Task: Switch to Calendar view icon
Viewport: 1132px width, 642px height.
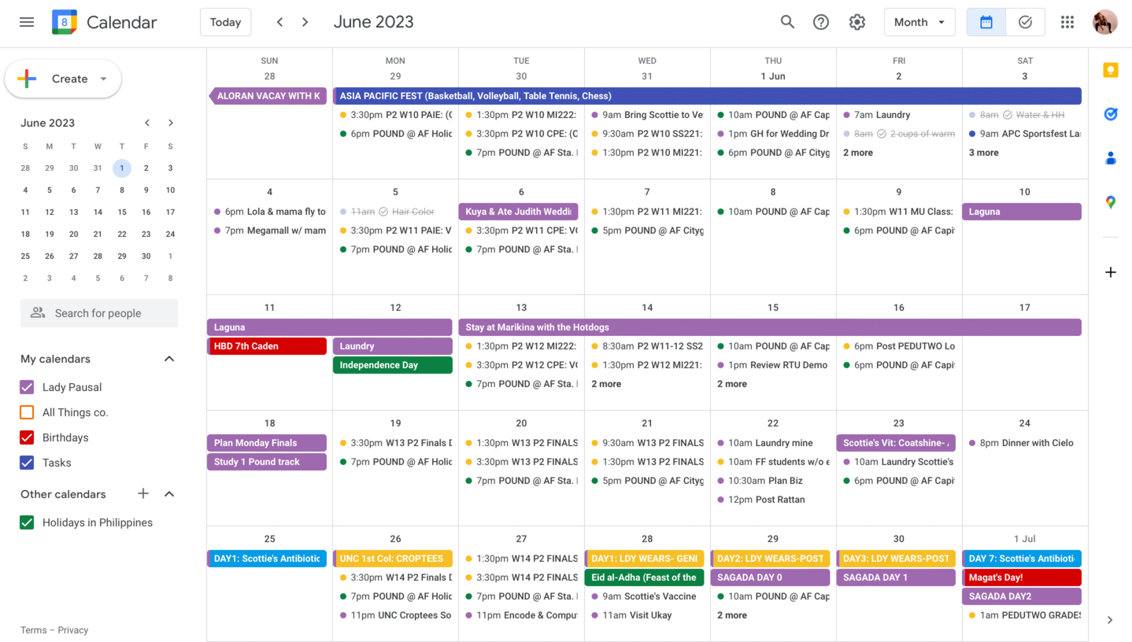Action: click(986, 22)
